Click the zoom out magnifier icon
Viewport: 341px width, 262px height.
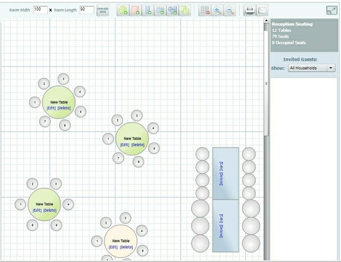coord(229,10)
